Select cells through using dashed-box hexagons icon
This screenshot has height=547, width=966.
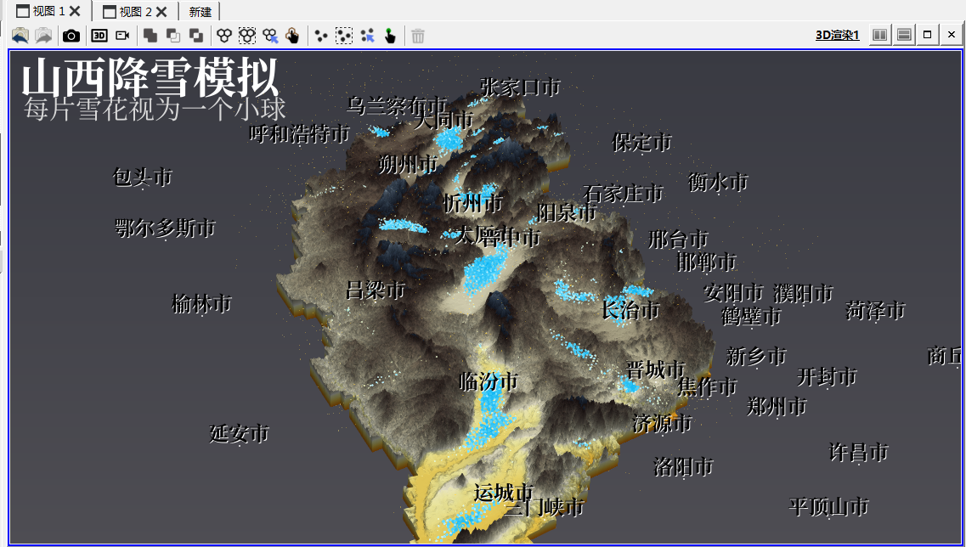(247, 36)
